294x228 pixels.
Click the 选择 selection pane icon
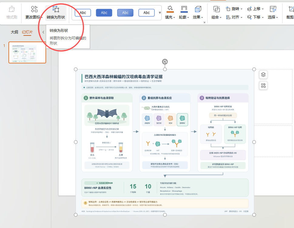pyautogui.click(x=273, y=9)
